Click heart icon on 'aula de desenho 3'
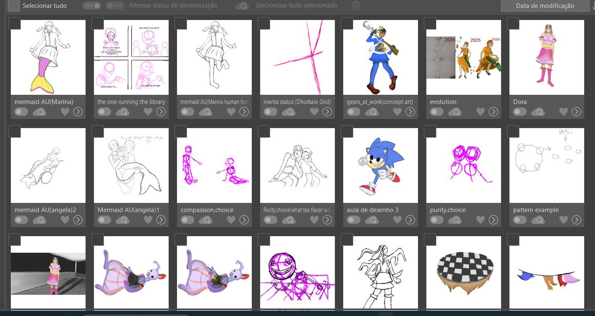This screenshot has width=595, height=316. pos(397,220)
